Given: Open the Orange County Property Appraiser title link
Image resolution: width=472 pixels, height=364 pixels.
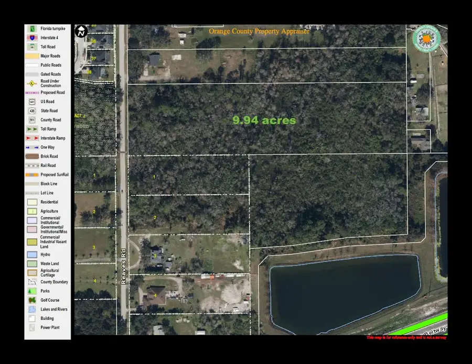Looking at the screenshot, I should coord(260,31).
